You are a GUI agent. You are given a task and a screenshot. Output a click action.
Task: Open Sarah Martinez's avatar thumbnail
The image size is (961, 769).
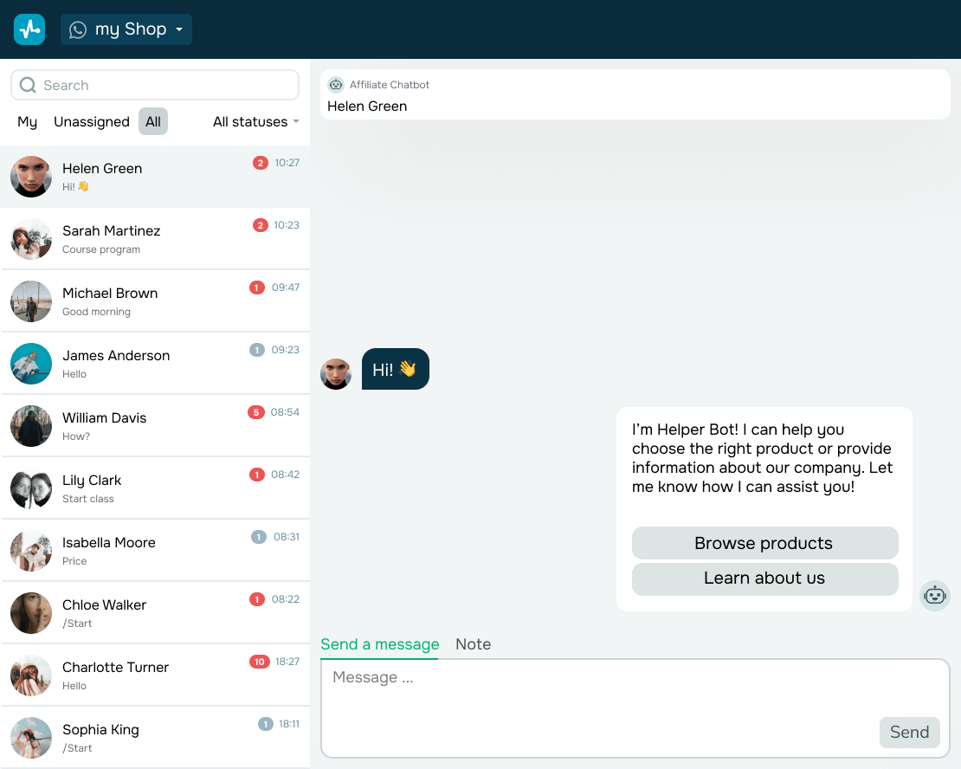point(31,239)
